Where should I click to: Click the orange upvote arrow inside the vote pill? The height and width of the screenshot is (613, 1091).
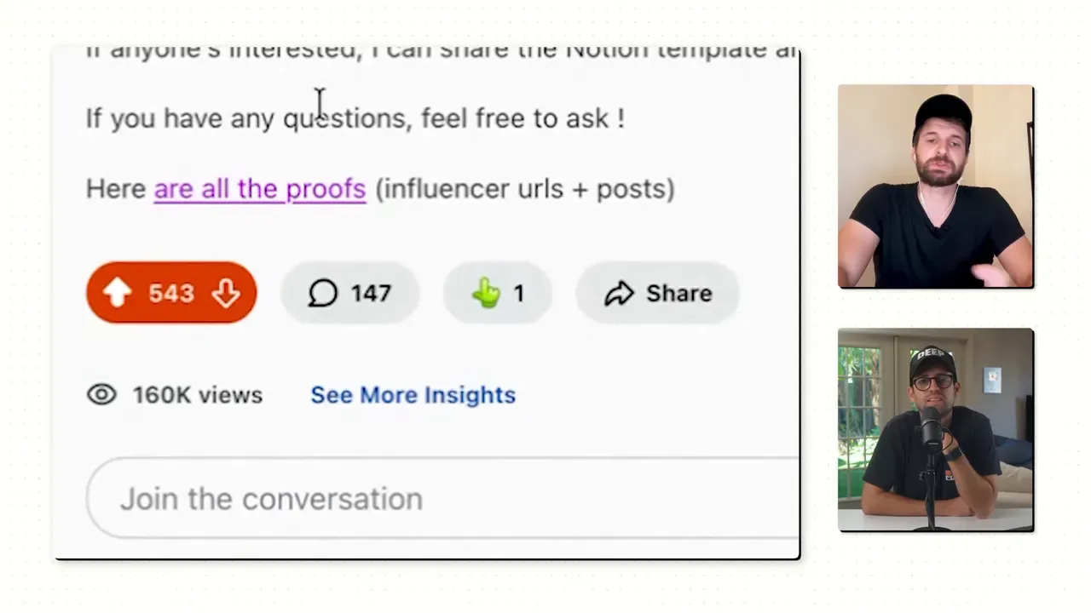pos(118,293)
